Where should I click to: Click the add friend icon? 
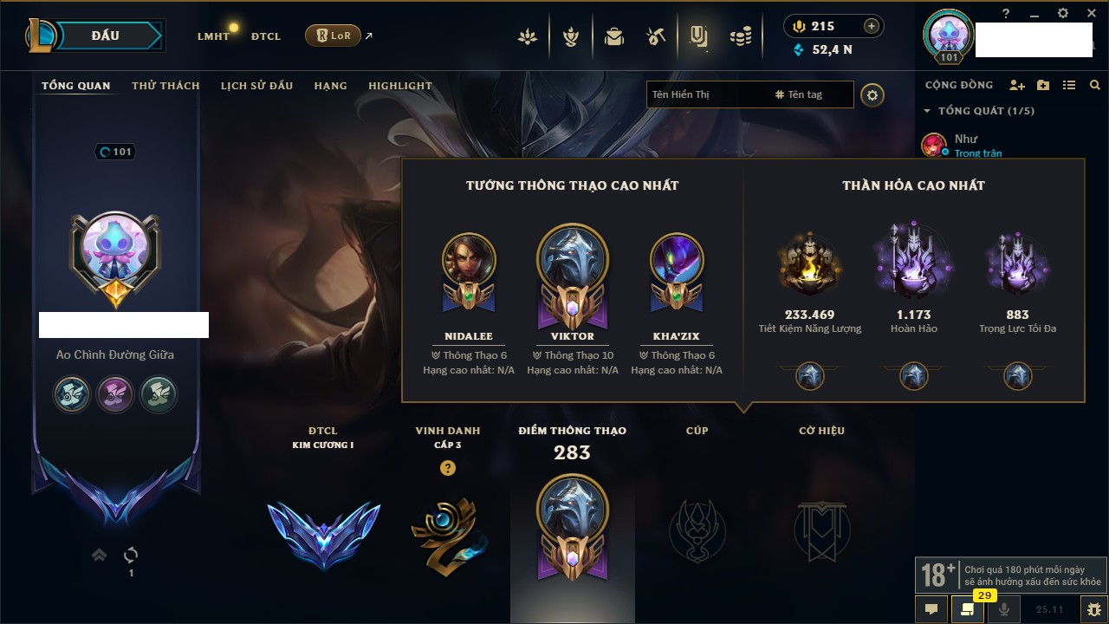[x=1017, y=85]
